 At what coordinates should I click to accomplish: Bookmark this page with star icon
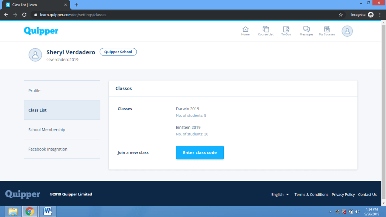341,15
